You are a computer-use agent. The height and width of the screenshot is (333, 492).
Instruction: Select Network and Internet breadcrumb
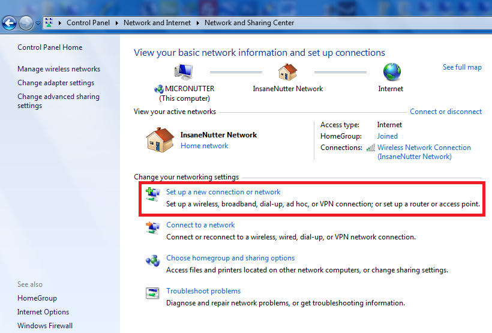157,23
